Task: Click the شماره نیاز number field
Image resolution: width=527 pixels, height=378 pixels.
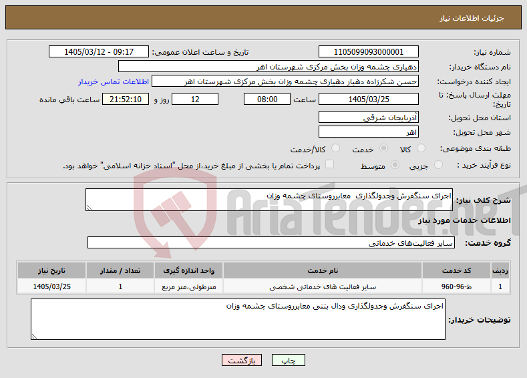Action: click(x=368, y=51)
